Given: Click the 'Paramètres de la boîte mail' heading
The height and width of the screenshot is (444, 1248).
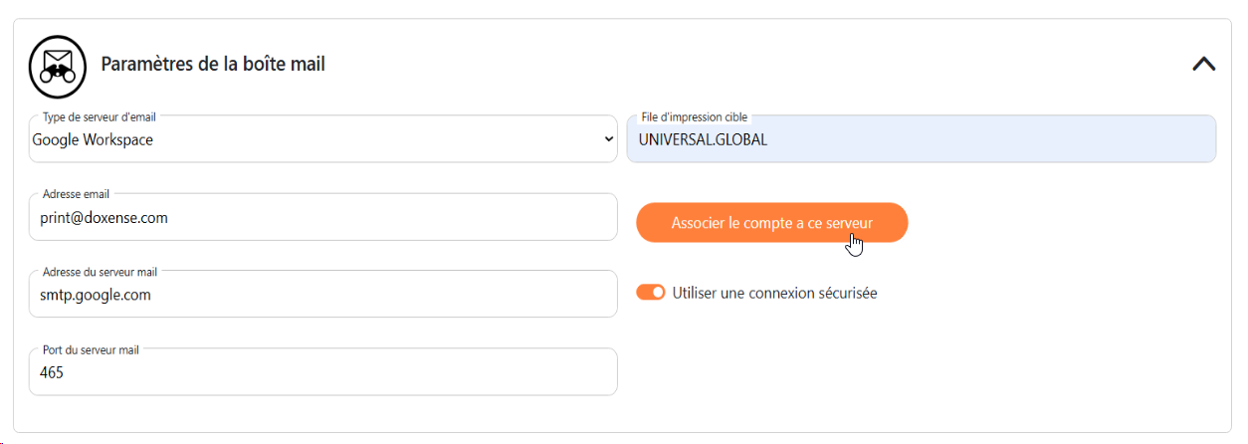Looking at the screenshot, I should click(x=213, y=65).
